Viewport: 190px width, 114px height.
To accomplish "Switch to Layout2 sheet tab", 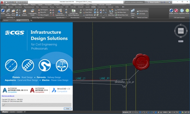I will (x=19, y=112).
